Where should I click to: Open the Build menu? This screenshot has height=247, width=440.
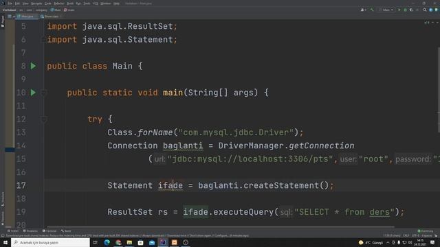(70, 3)
